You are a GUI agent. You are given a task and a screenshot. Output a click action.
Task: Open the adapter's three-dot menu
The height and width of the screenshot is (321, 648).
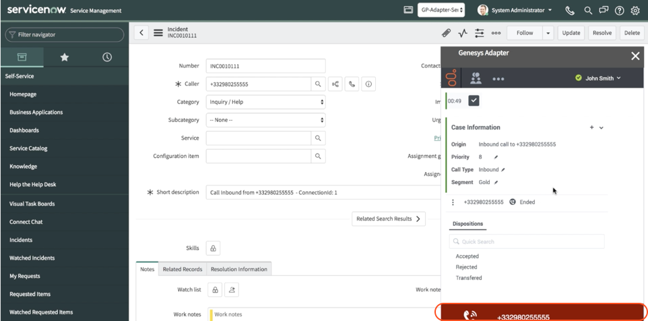tap(498, 79)
